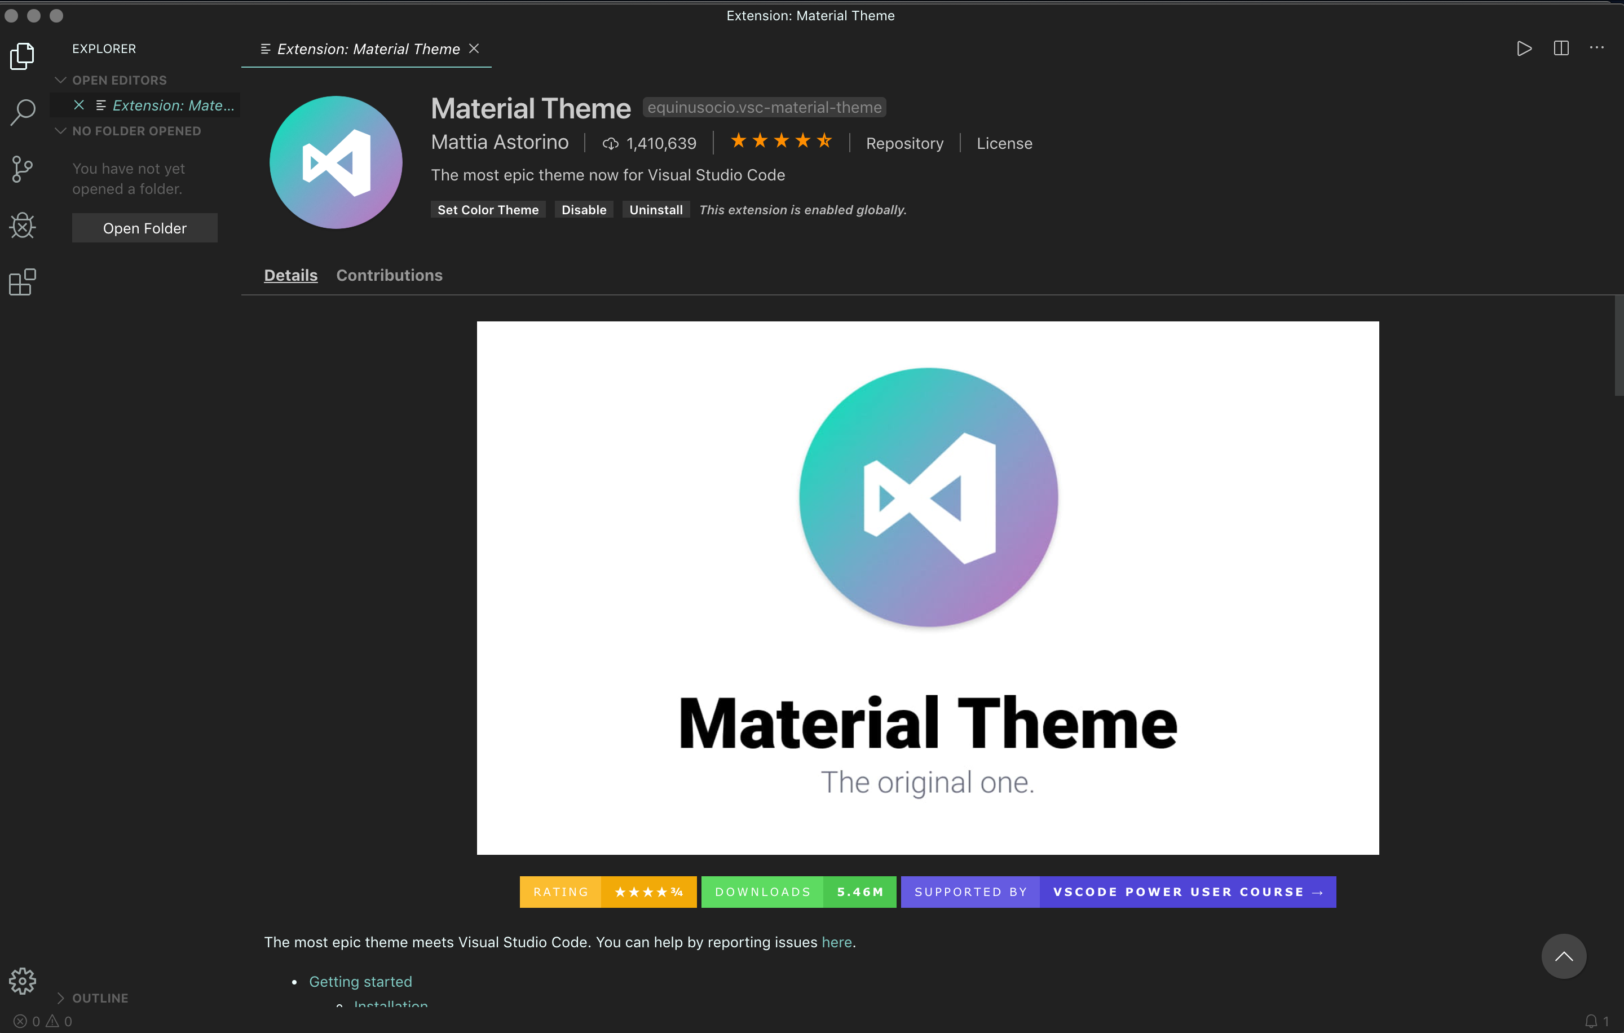Open the Extensions view icon

(x=22, y=282)
